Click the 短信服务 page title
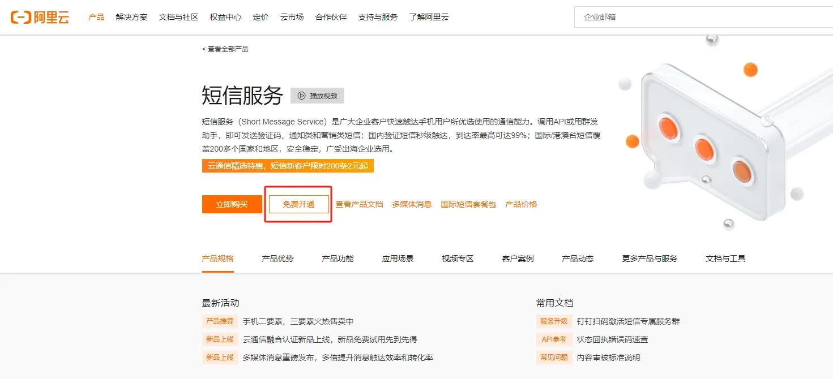833x379 pixels. [x=242, y=96]
